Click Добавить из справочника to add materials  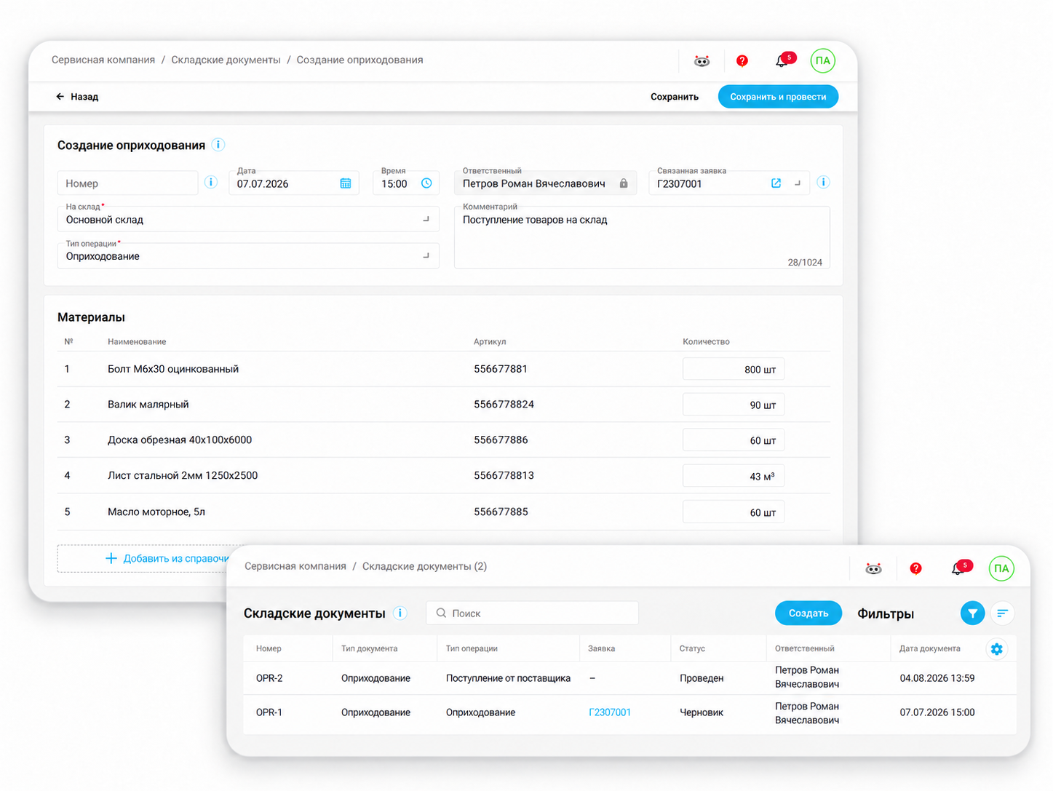point(167,558)
